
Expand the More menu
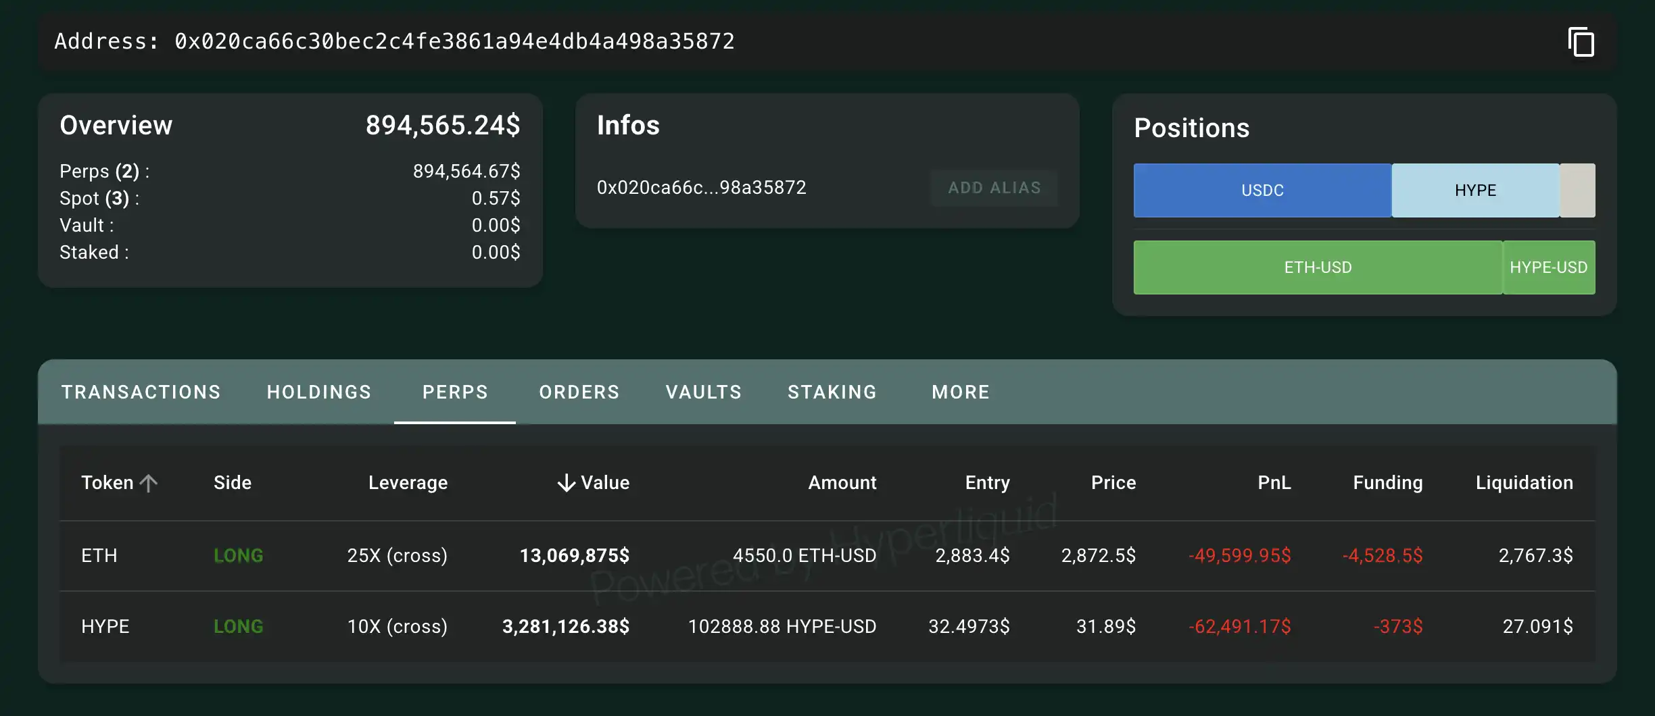tap(961, 392)
